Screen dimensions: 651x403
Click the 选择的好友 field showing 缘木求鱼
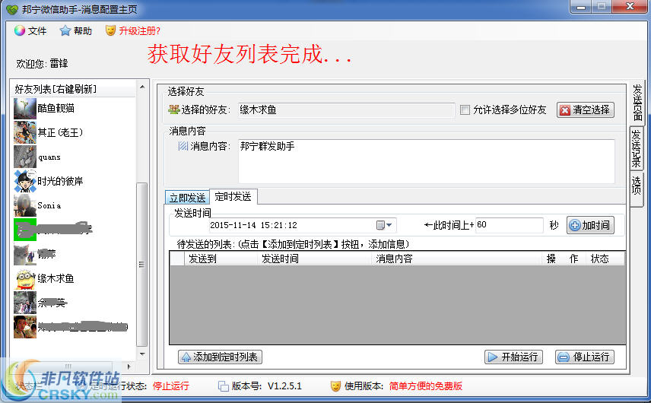click(346, 110)
